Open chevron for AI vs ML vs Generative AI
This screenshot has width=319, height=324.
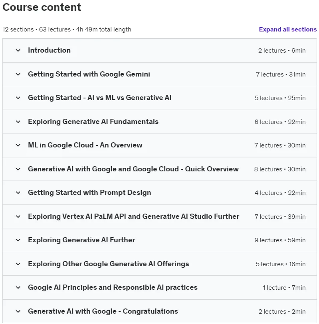[x=18, y=98]
